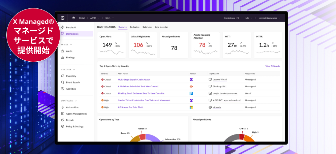
Task: Click the Findings warning triangle icon
Action: [63, 57]
